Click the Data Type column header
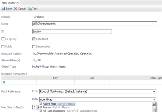 (156, 78)
